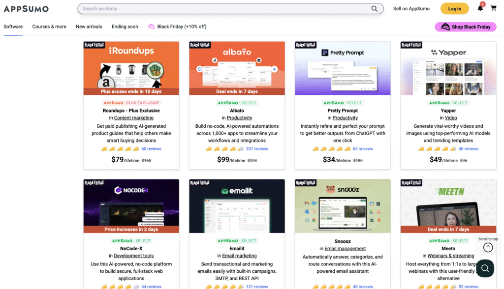Open the chat search bubble icon
504x289 pixels.
tap(485, 268)
